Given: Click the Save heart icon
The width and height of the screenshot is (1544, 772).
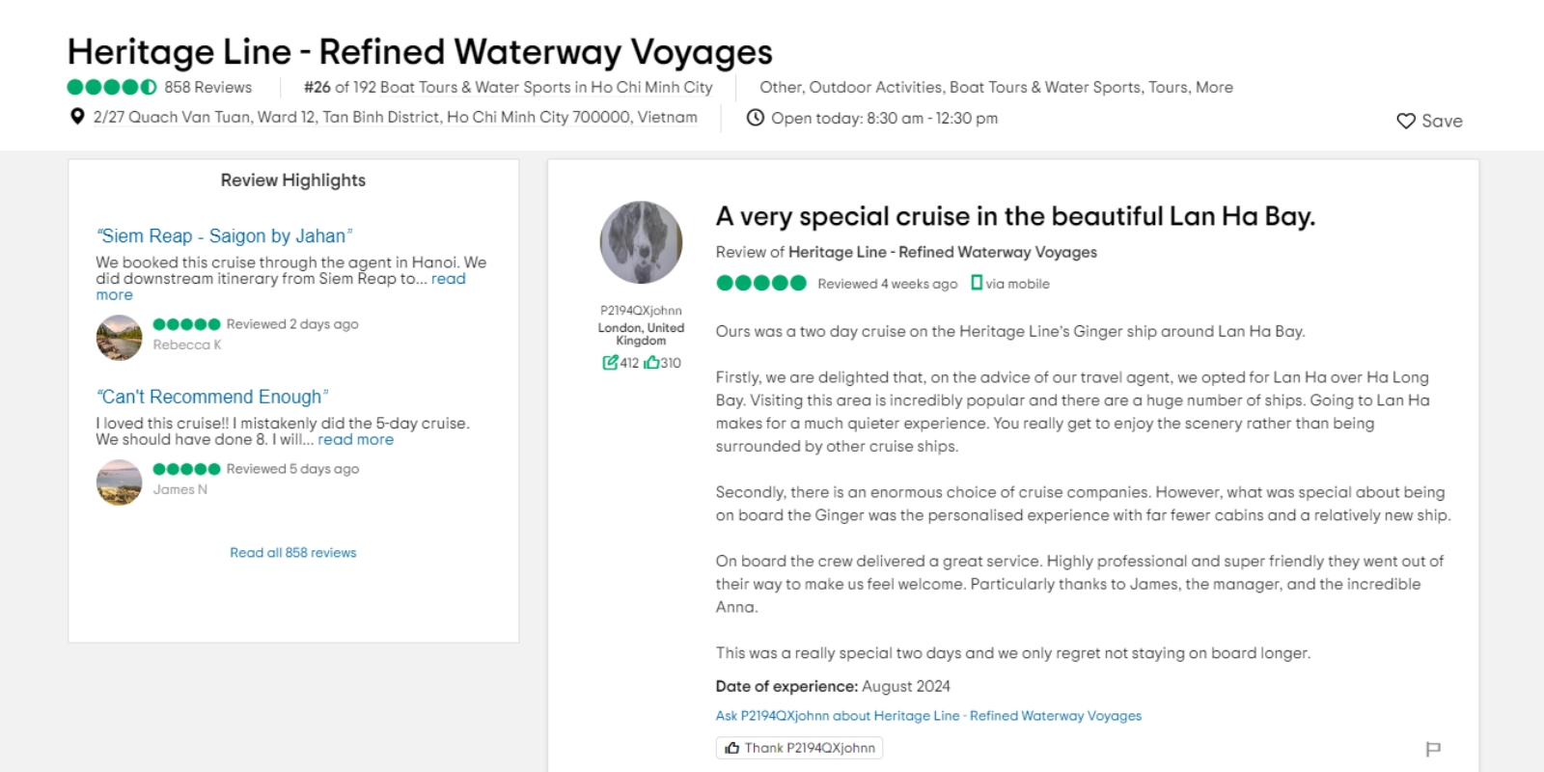Looking at the screenshot, I should 1406,121.
